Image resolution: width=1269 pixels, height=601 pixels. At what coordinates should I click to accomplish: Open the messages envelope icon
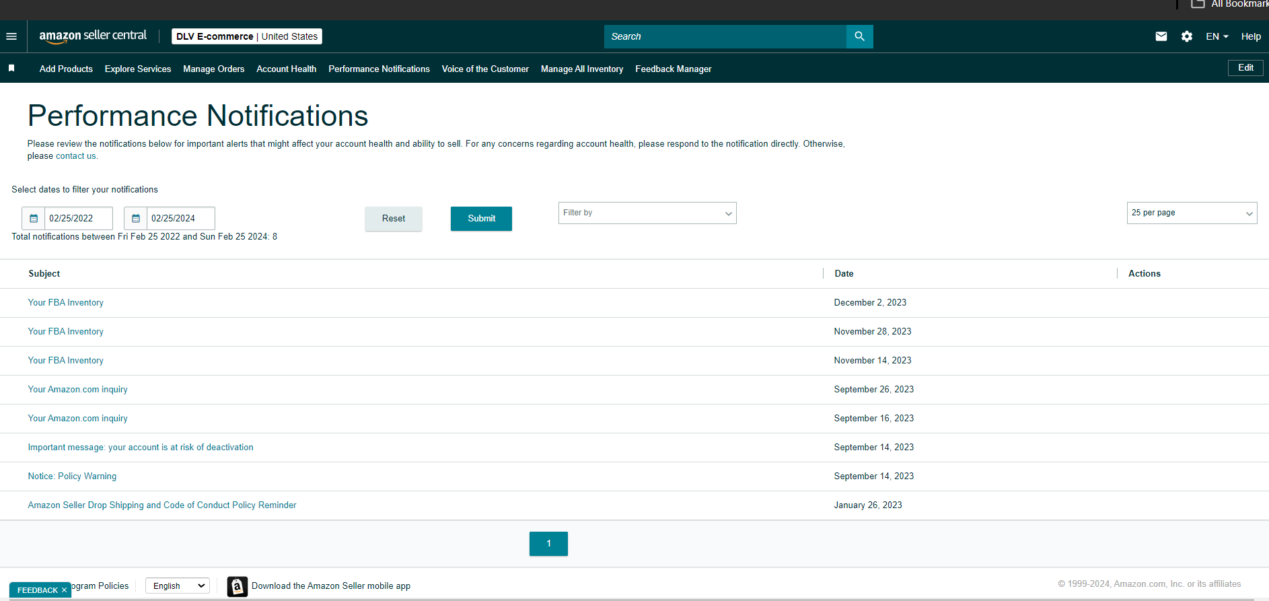1161,36
